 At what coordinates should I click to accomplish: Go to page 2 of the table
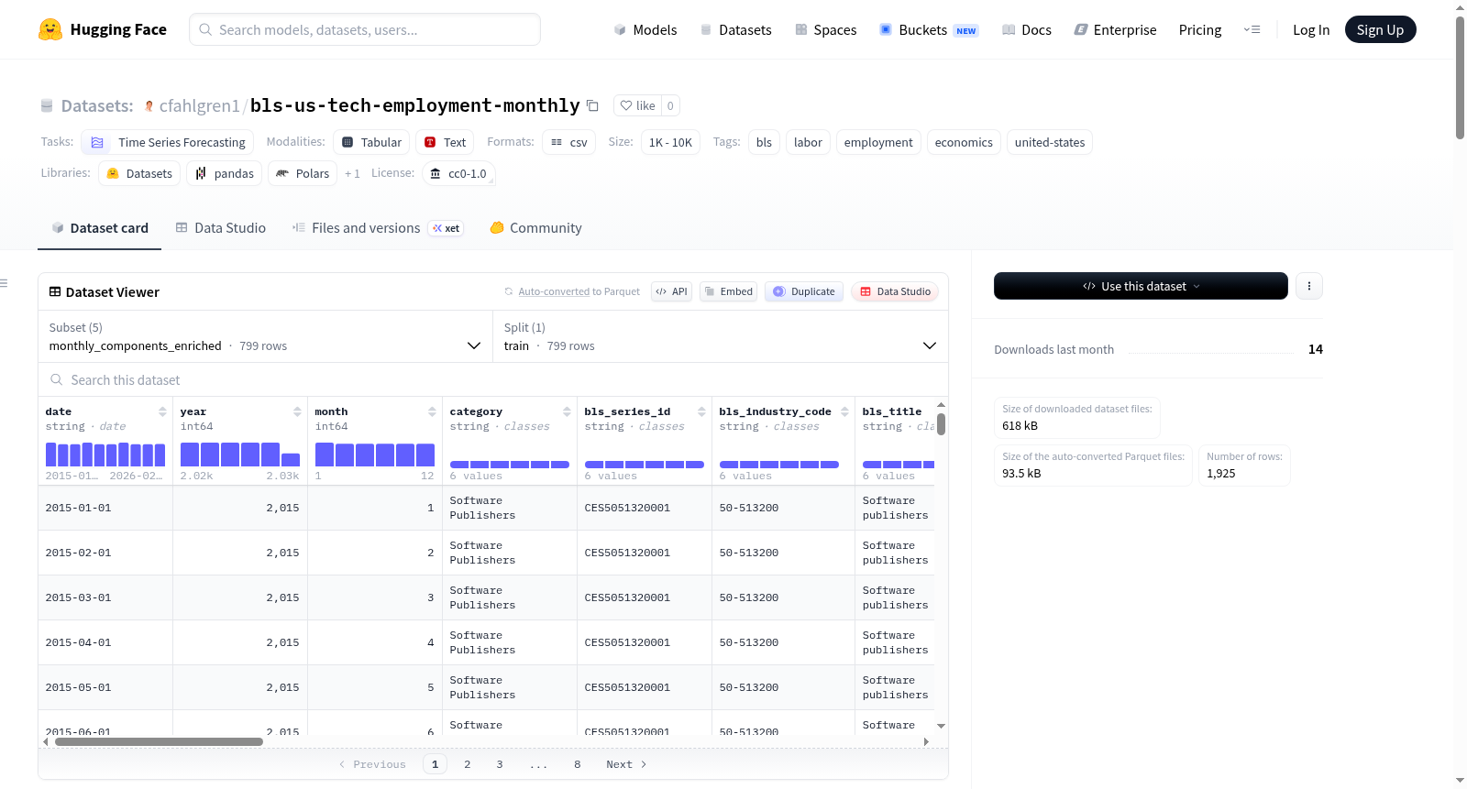[x=468, y=764]
